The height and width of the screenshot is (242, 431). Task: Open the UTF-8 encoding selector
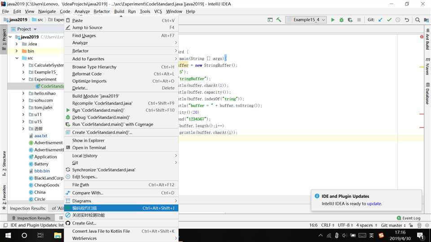point(345,225)
